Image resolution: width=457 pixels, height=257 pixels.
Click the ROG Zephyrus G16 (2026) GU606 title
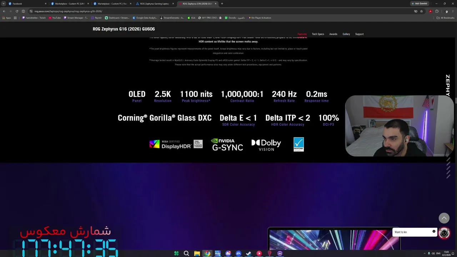[x=124, y=29]
